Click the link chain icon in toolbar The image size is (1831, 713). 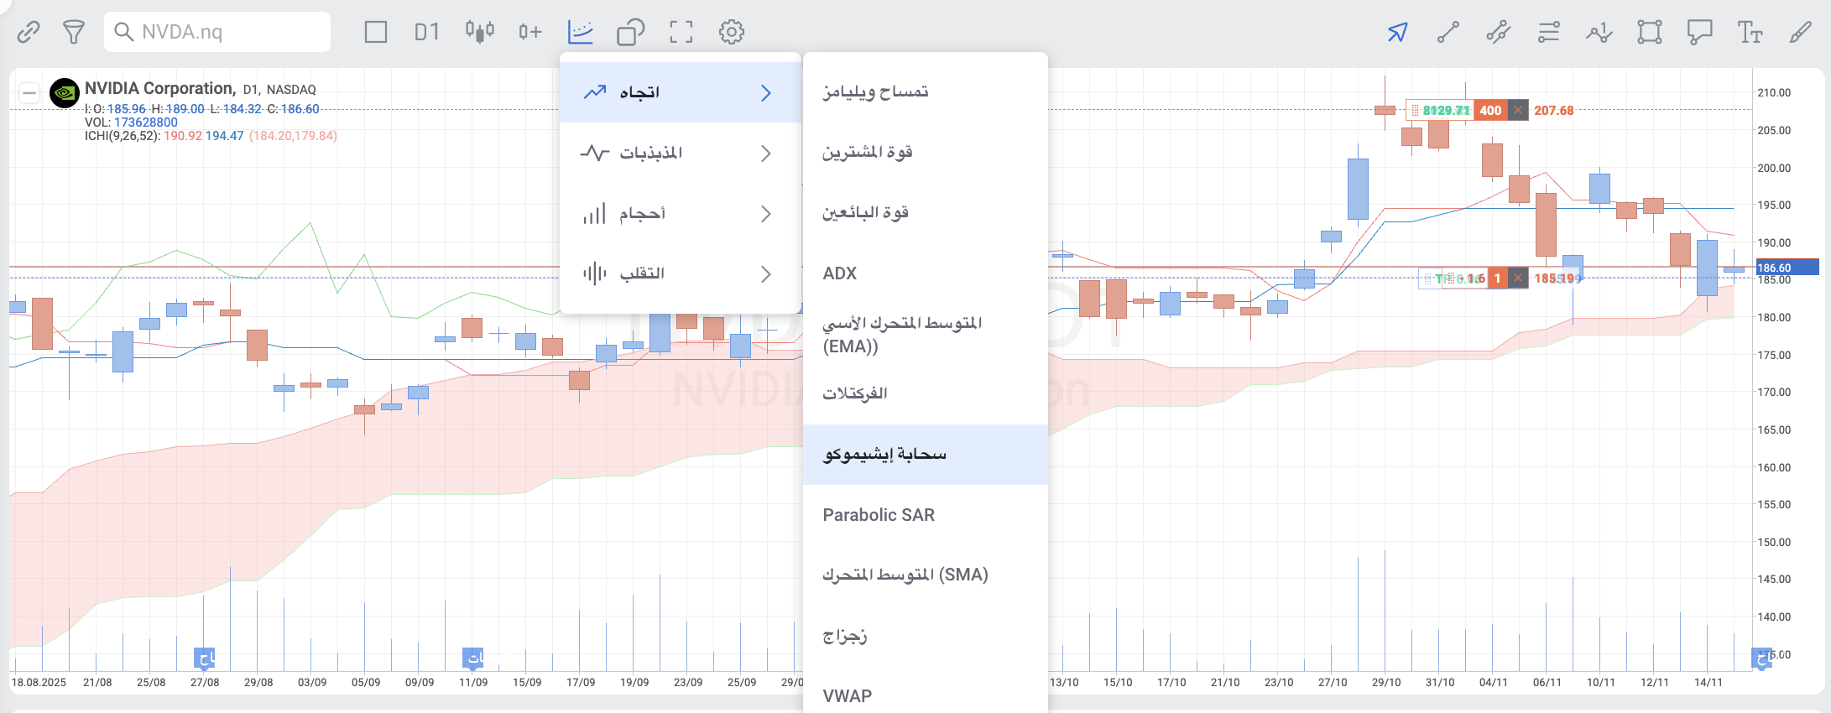click(x=29, y=32)
